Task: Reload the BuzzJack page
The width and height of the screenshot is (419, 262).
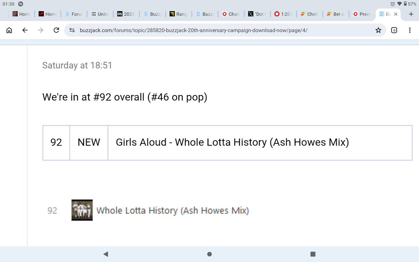Action: point(56,30)
